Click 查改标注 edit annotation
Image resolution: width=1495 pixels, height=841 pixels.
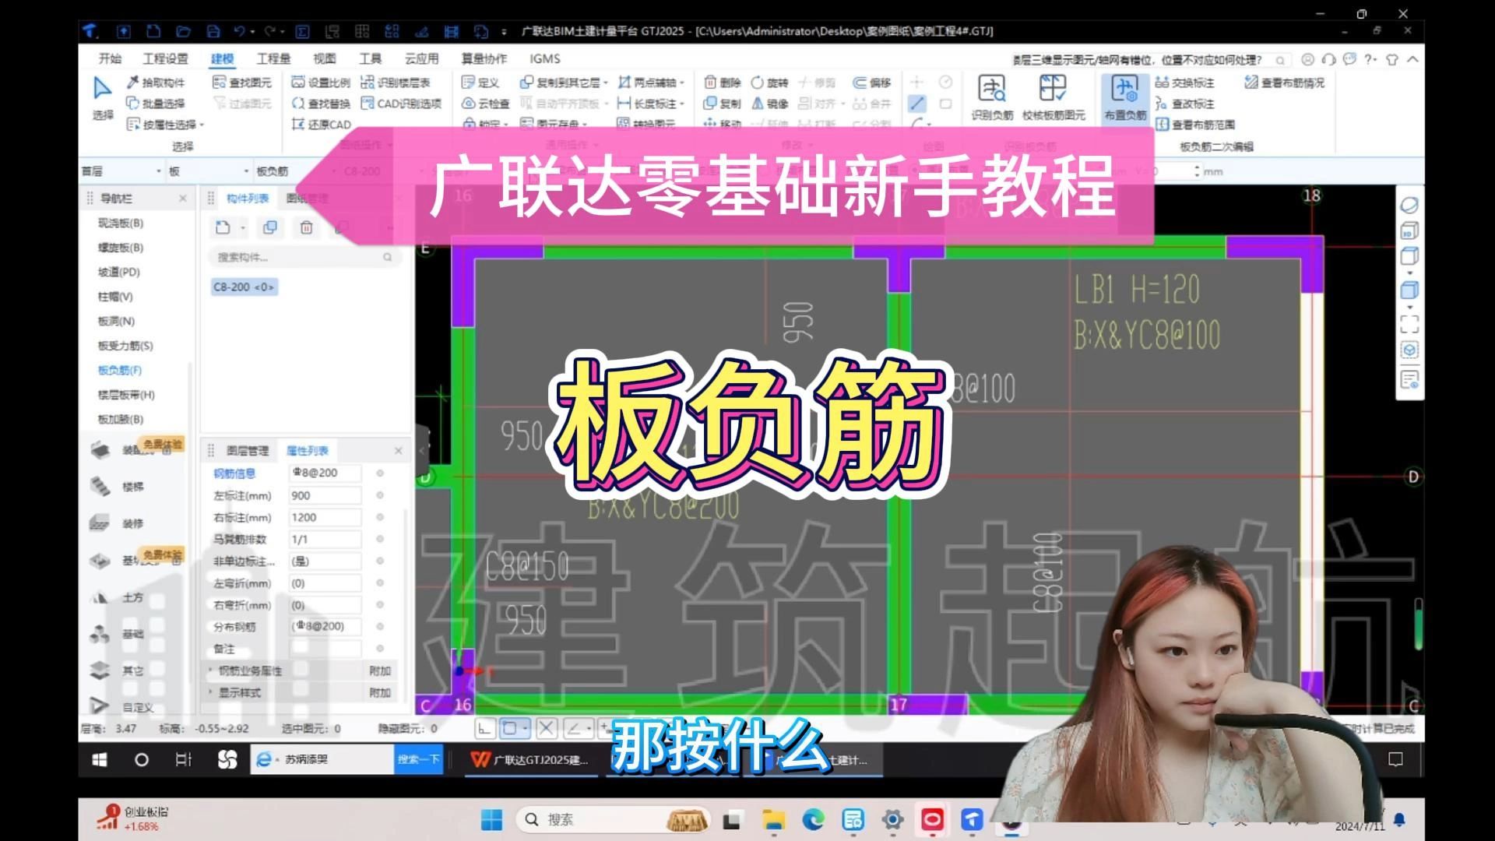pyautogui.click(x=1185, y=104)
